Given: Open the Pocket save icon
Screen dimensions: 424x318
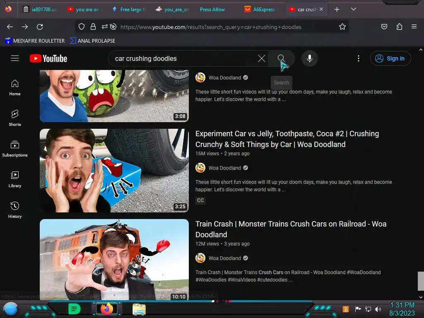Looking at the screenshot, I should click(x=384, y=26).
